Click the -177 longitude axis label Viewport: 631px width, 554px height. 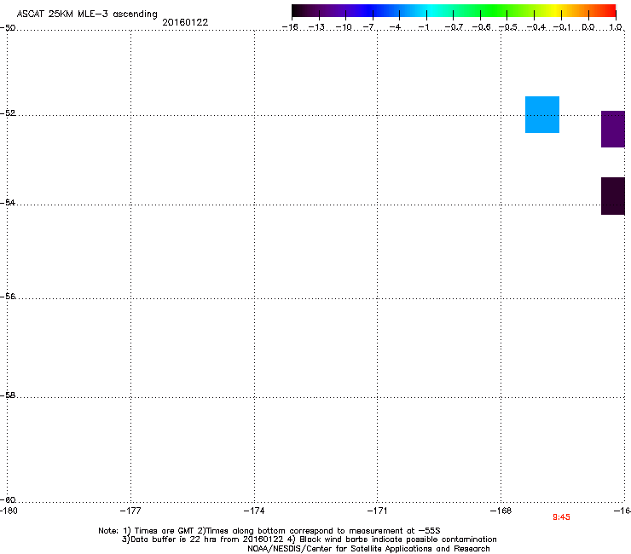pos(130,511)
